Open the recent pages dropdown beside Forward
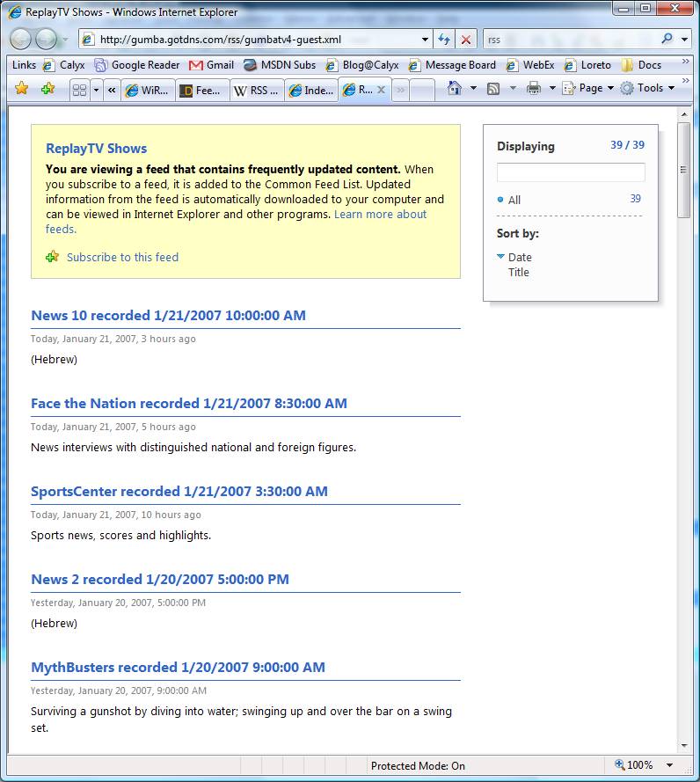 (65, 40)
